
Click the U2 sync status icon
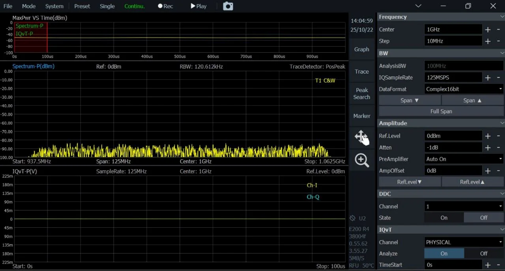(x=353, y=218)
